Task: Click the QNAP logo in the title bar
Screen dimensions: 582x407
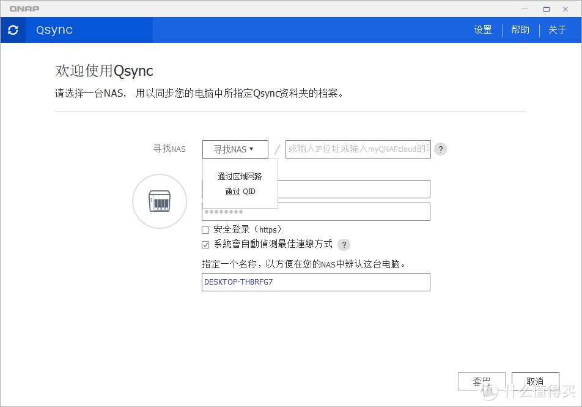Action: point(24,9)
